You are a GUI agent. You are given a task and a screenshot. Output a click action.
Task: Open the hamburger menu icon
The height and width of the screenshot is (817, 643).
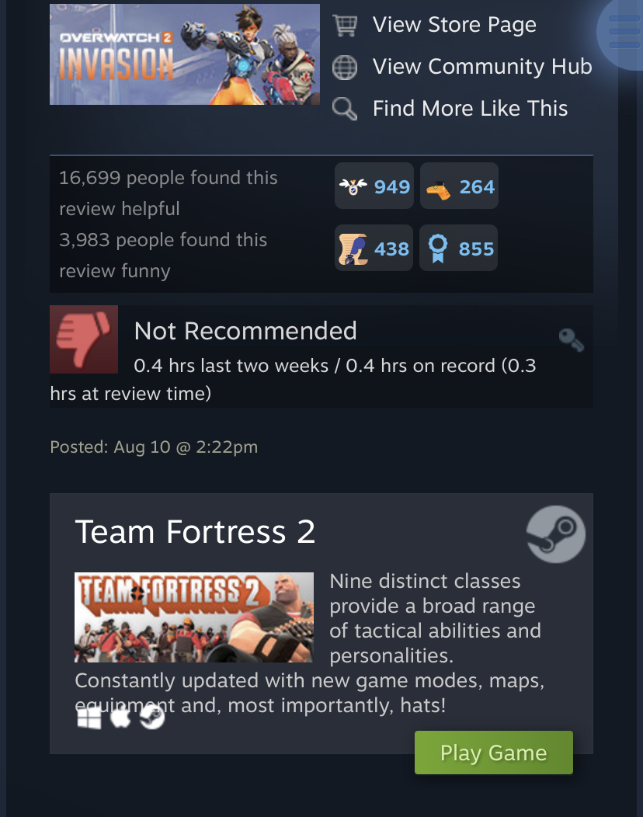click(x=624, y=32)
